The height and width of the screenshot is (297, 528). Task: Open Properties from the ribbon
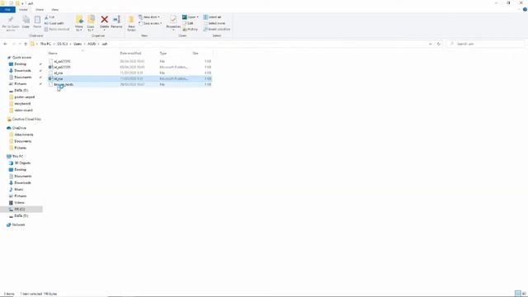point(173,22)
